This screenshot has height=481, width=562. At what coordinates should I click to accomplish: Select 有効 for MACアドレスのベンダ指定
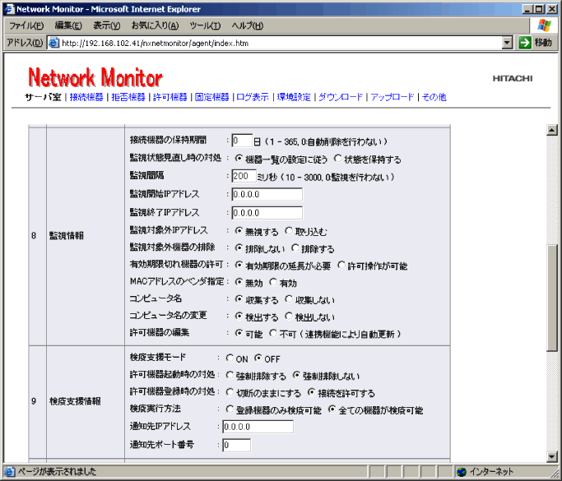coord(273,282)
